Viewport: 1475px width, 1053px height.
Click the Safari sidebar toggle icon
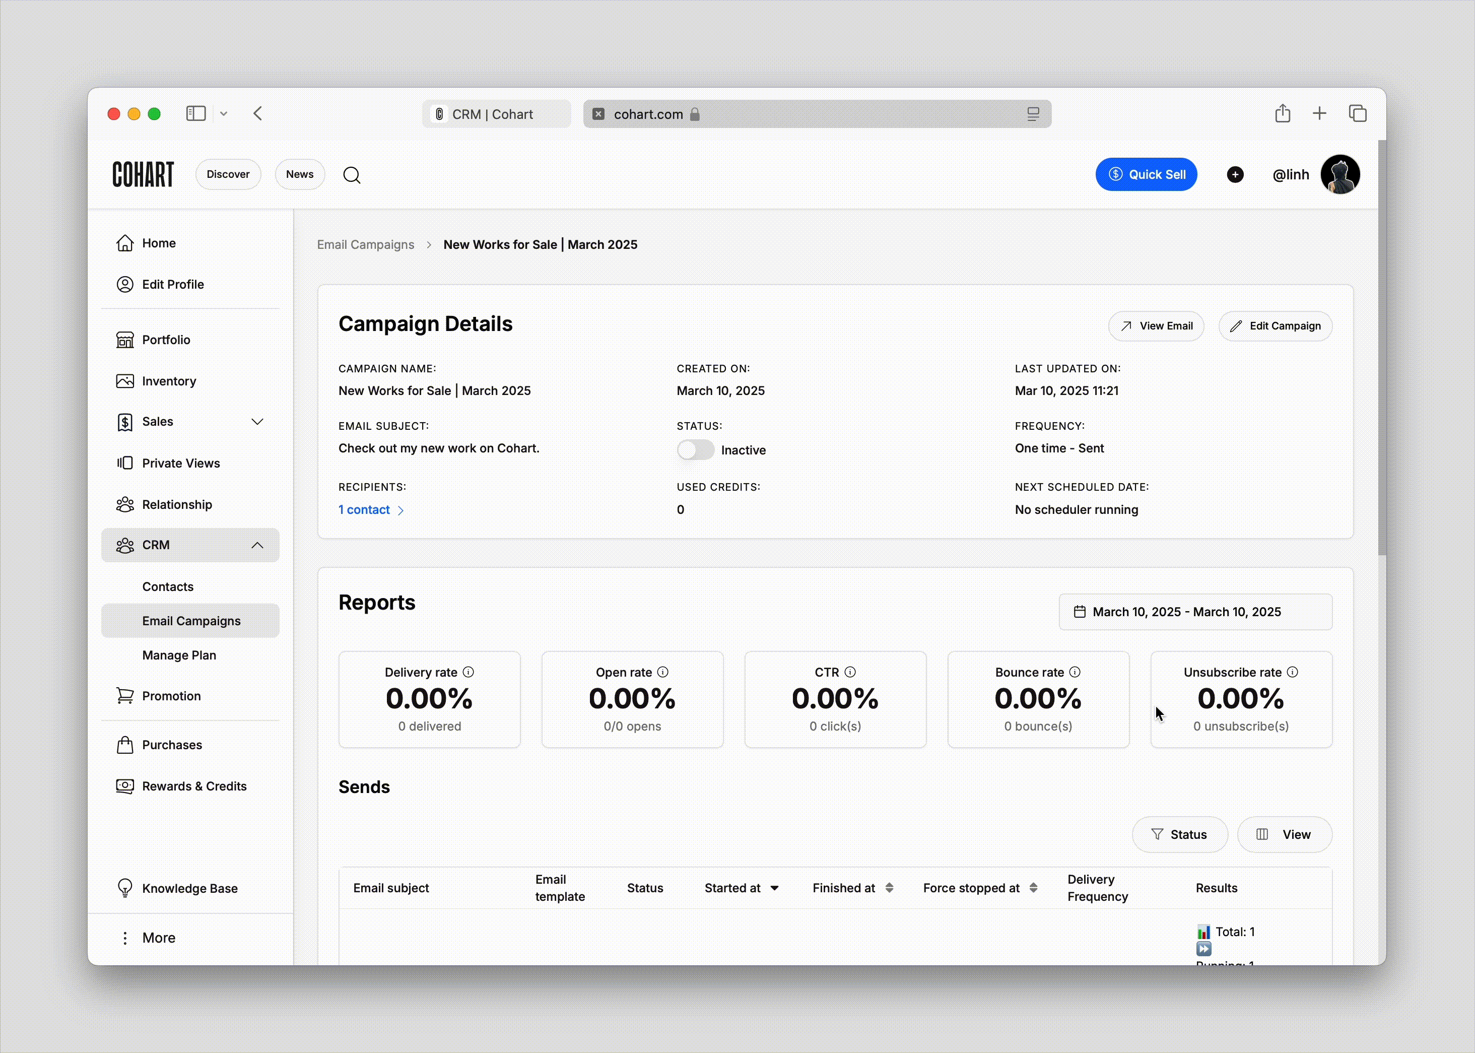pos(196,113)
